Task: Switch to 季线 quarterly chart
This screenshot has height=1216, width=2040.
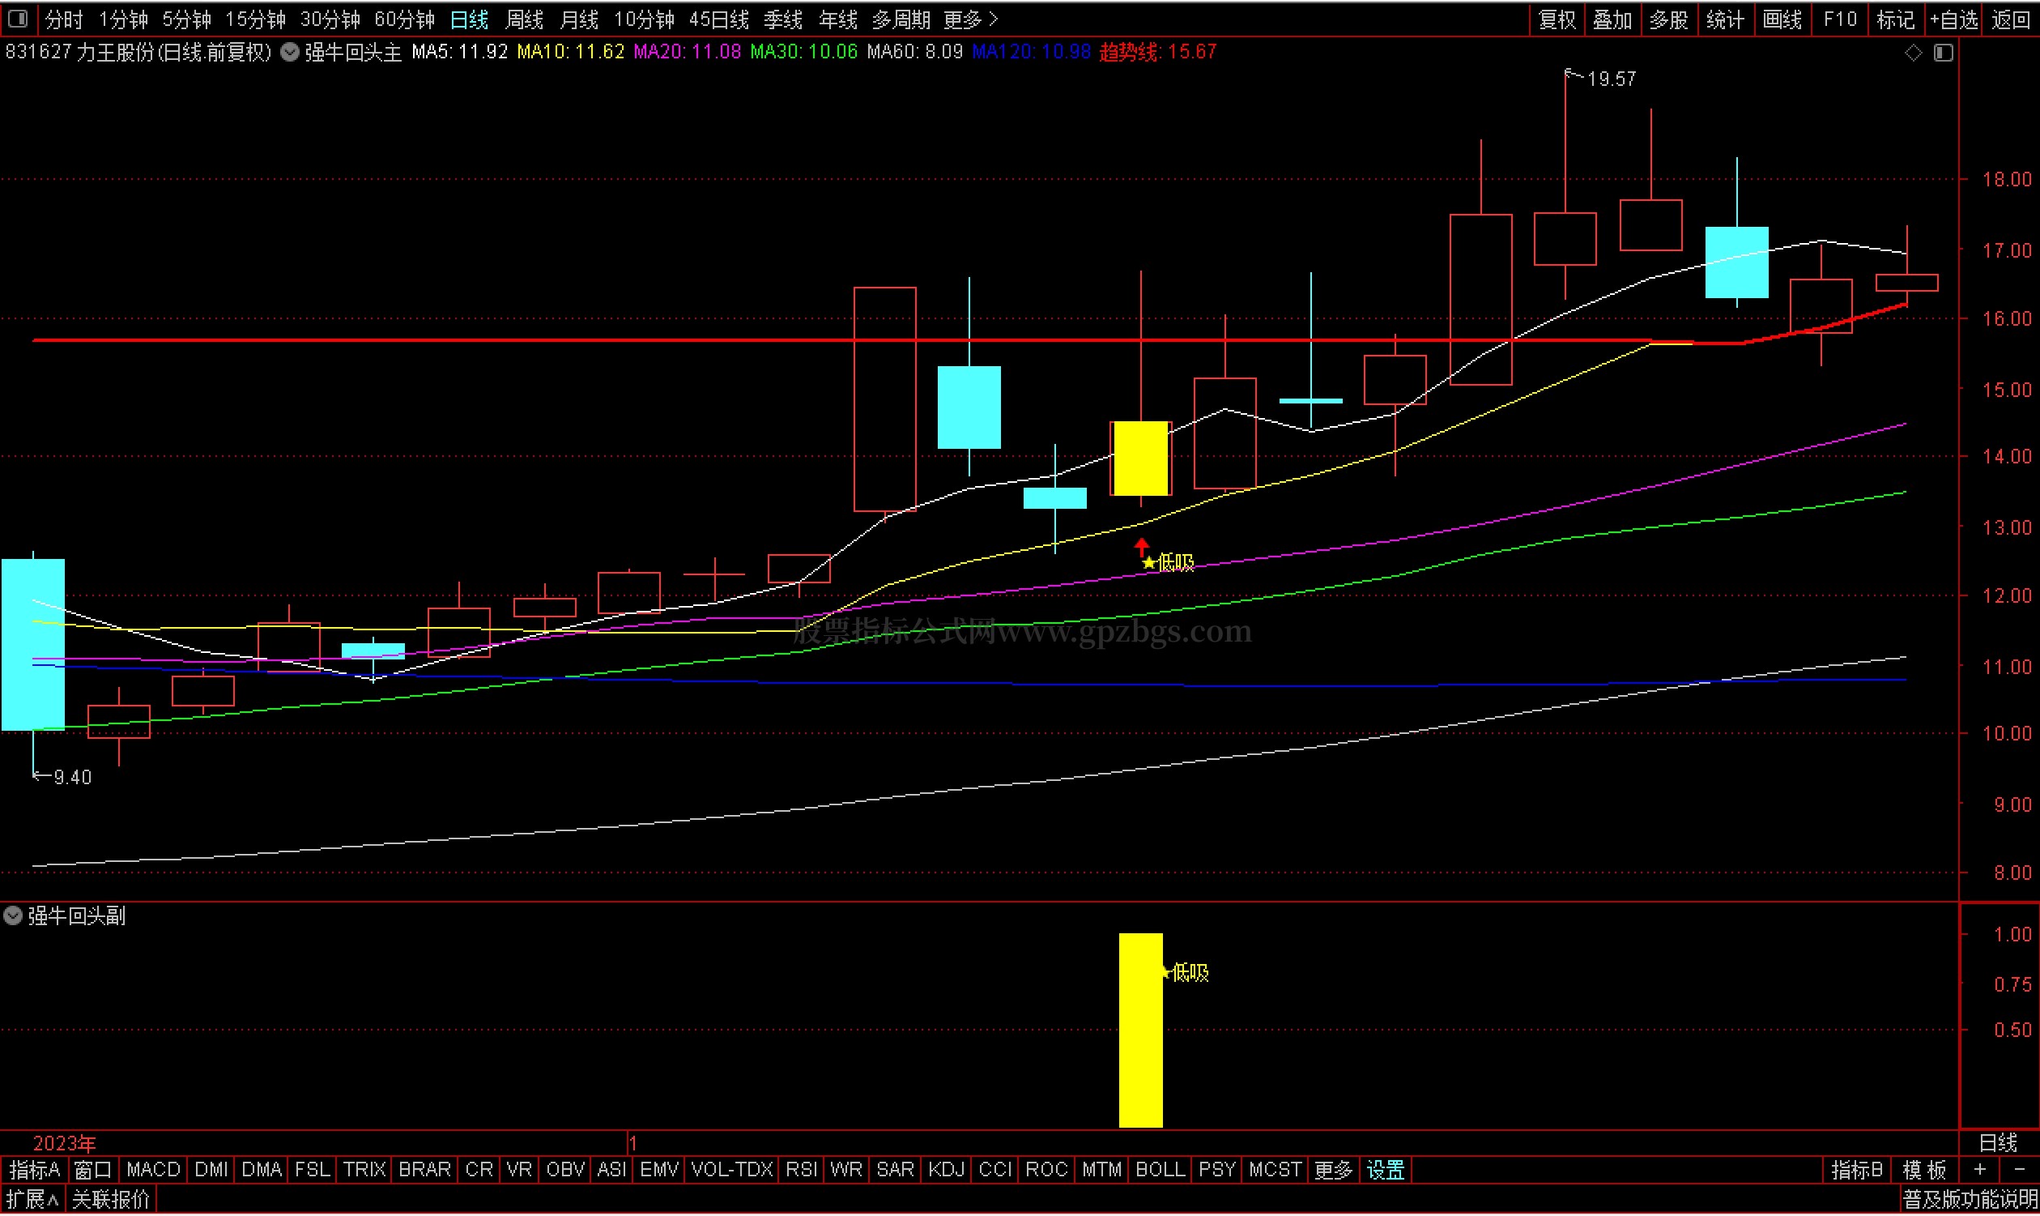Action: [x=783, y=19]
